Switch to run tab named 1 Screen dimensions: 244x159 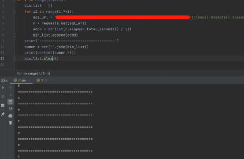[x=40, y=80]
